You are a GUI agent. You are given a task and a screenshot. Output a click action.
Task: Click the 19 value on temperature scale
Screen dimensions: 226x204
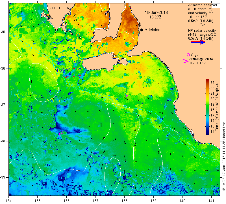212,104
